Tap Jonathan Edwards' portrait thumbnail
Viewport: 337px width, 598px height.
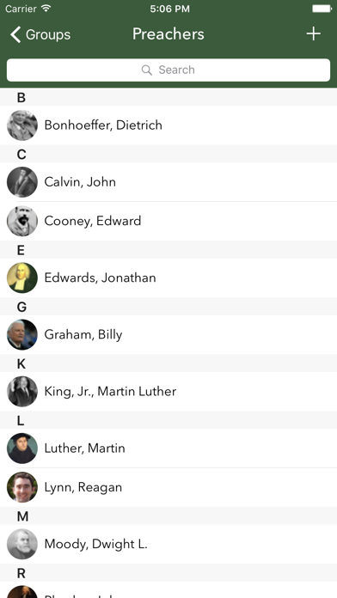click(x=22, y=278)
